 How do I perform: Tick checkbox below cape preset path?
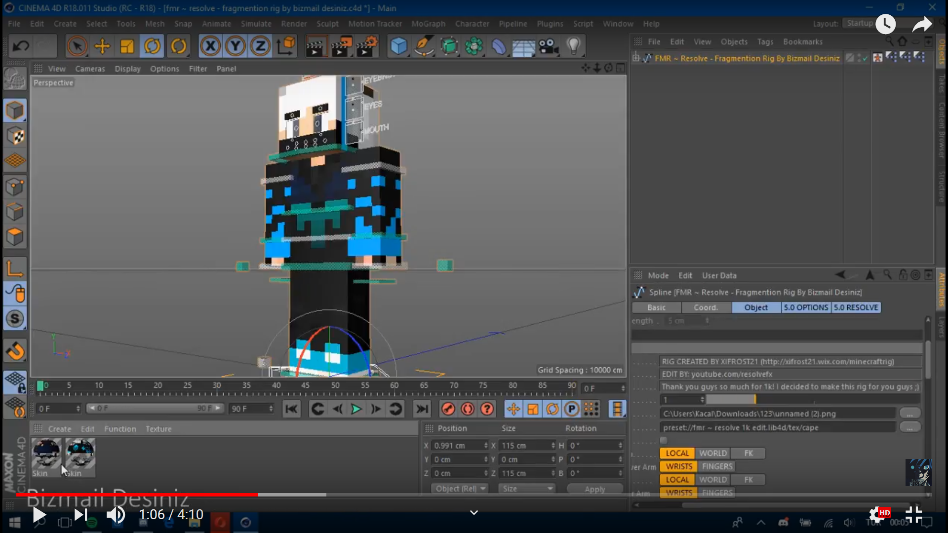[664, 440]
